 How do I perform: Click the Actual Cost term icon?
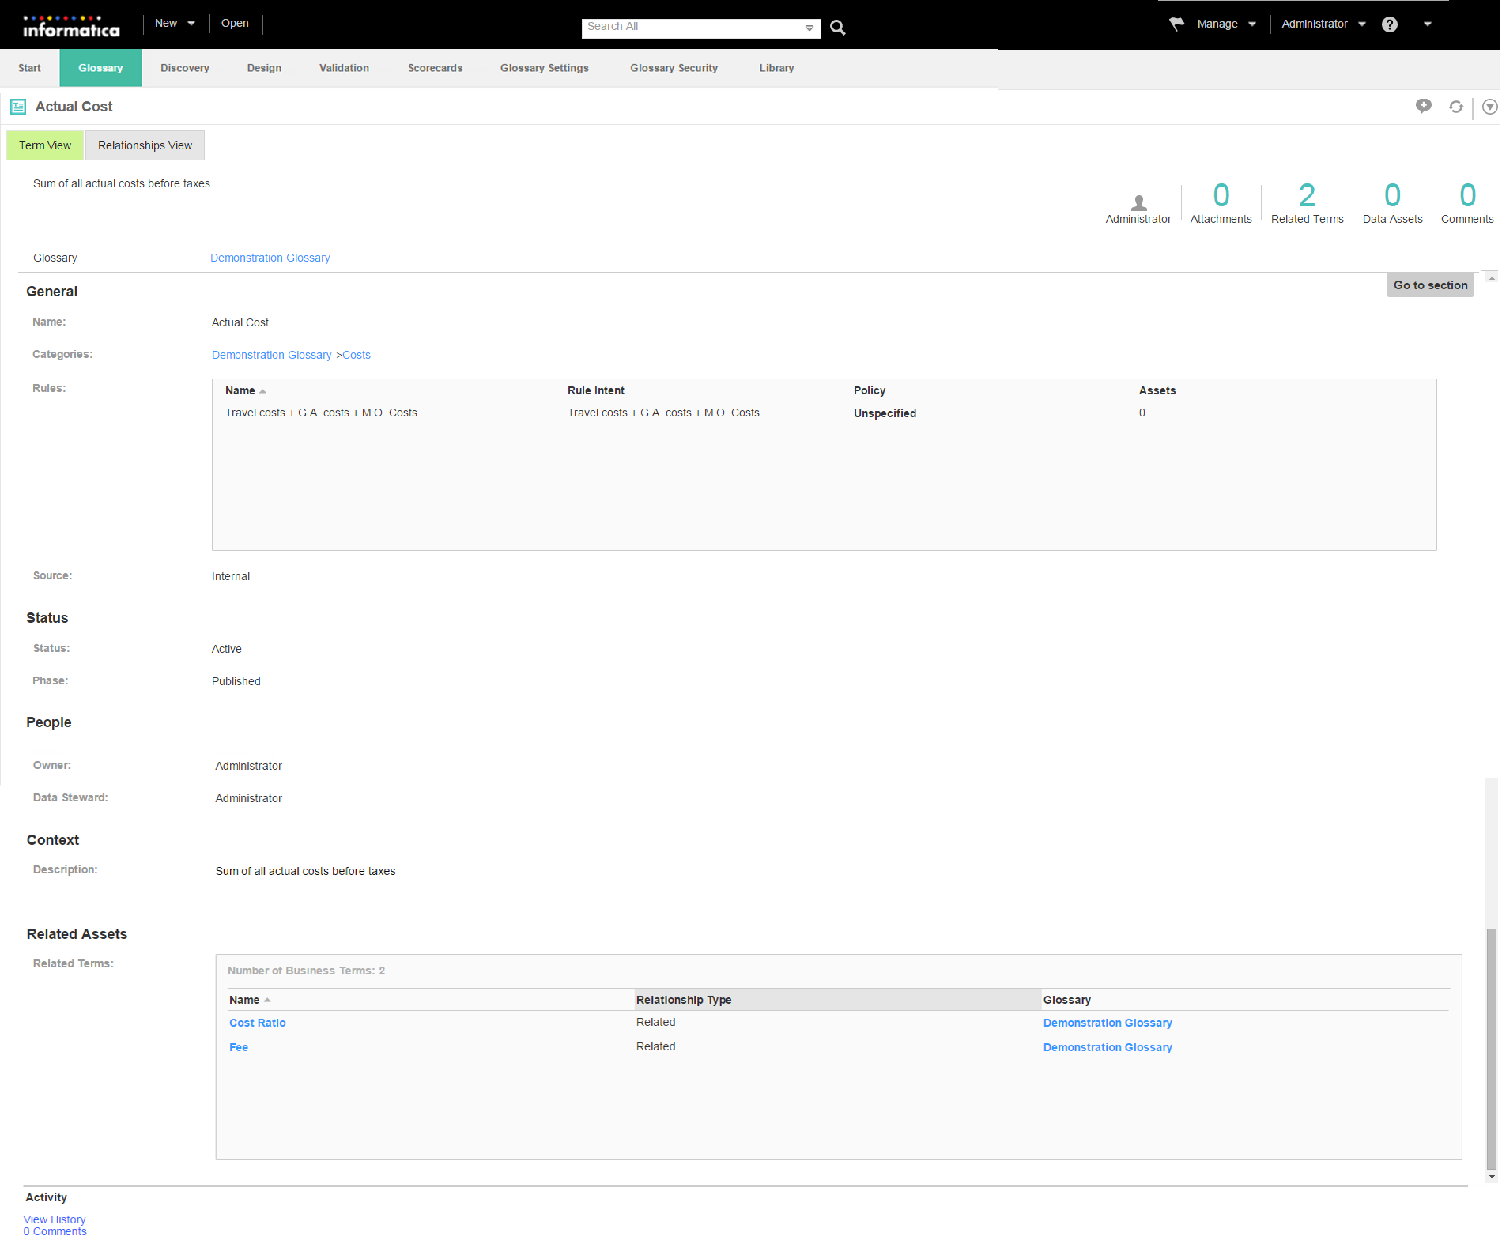tap(18, 107)
